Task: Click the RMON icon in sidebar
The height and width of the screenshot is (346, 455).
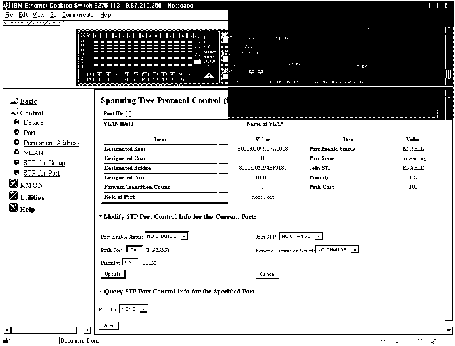Action: point(14,185)
